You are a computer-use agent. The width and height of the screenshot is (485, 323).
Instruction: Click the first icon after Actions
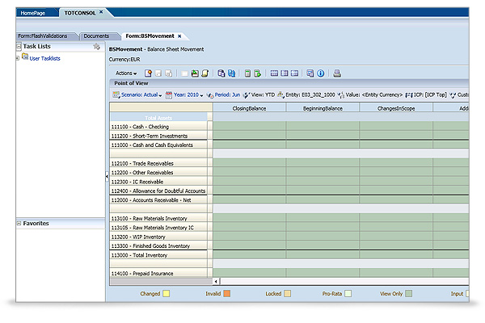pos(148,73)
